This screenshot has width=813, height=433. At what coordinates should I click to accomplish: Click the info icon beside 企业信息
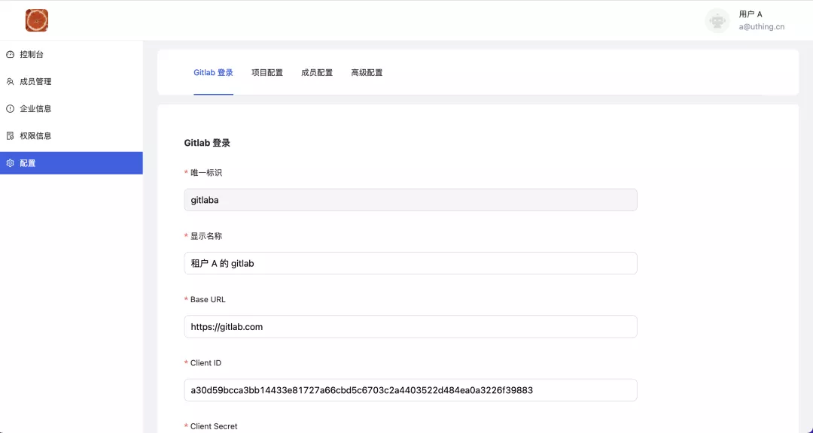pos(10,109)
